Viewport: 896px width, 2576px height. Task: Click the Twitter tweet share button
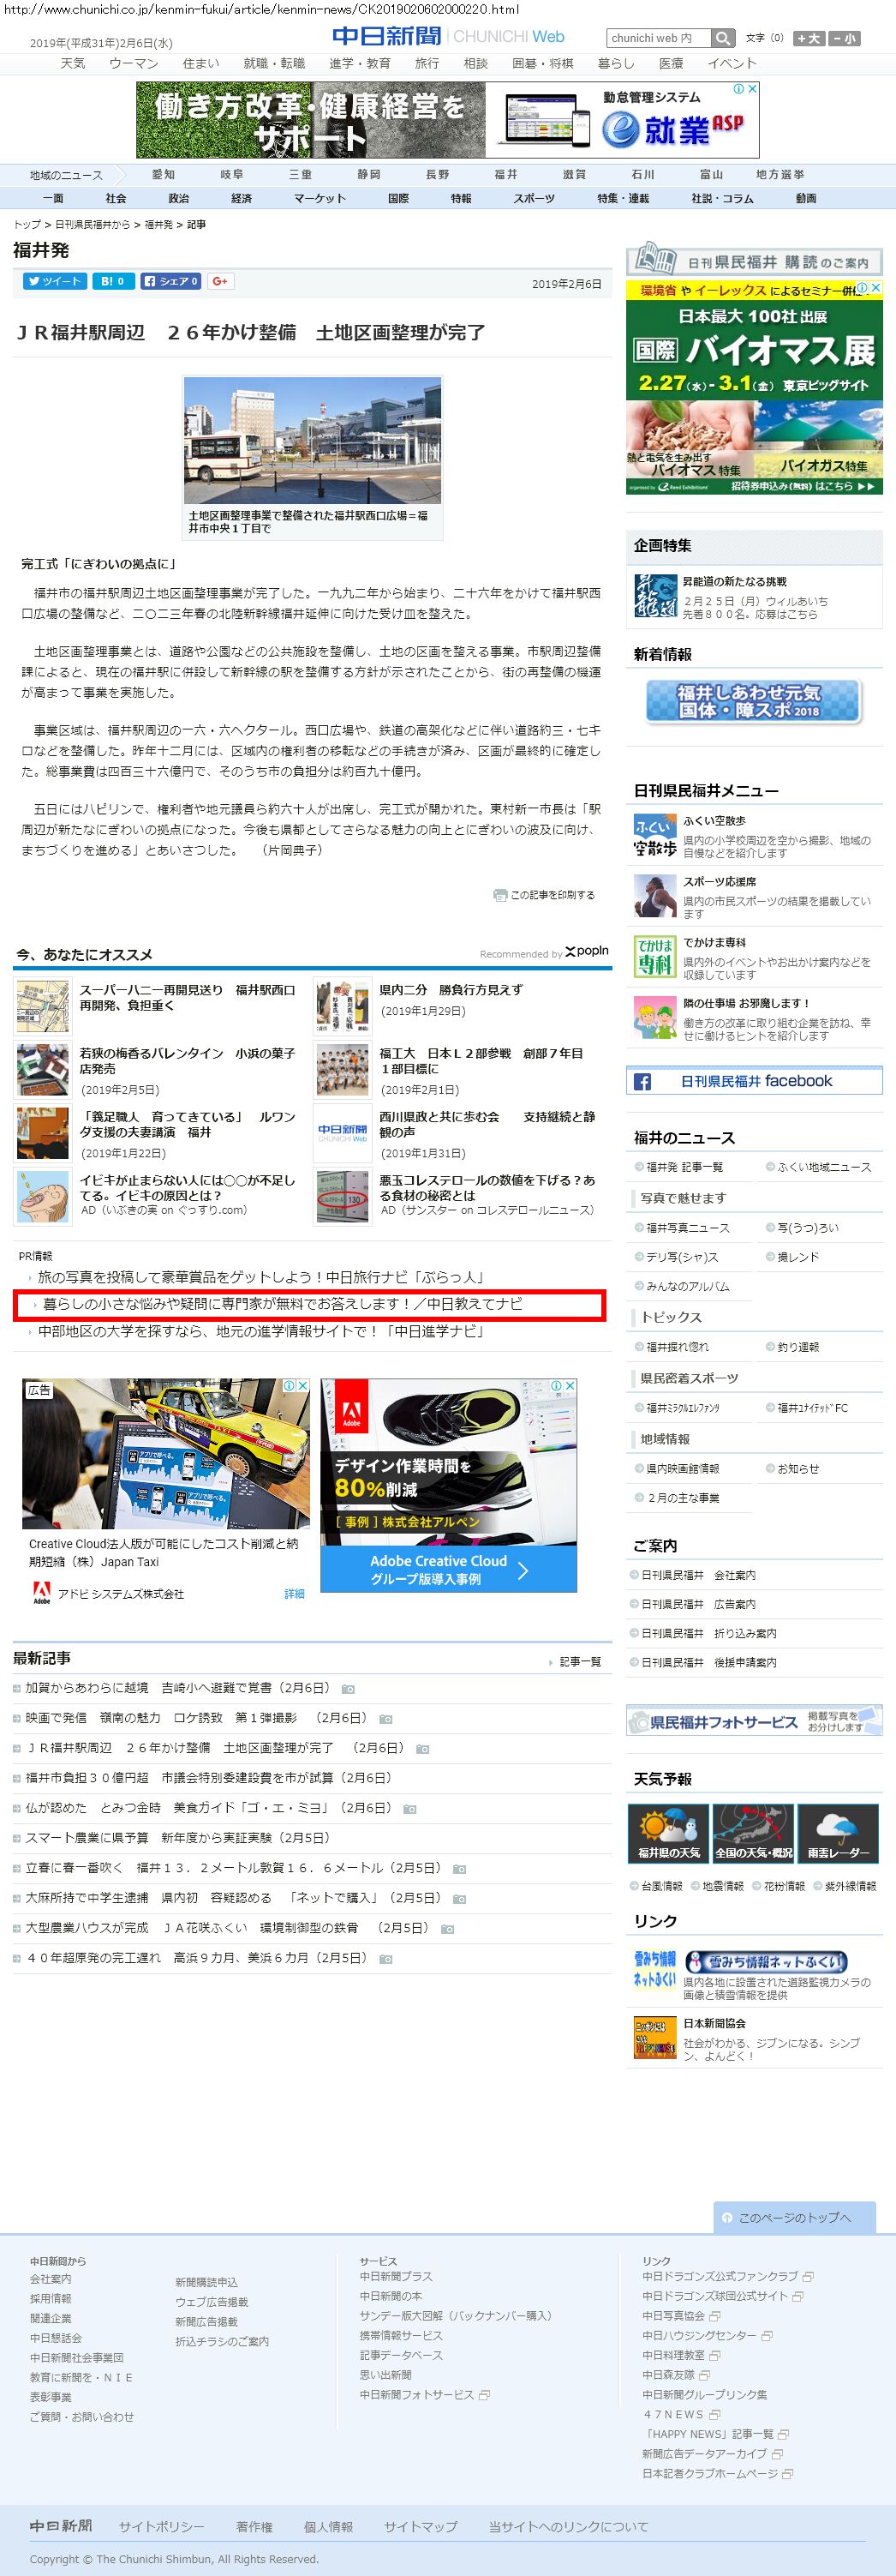[55, 281]
